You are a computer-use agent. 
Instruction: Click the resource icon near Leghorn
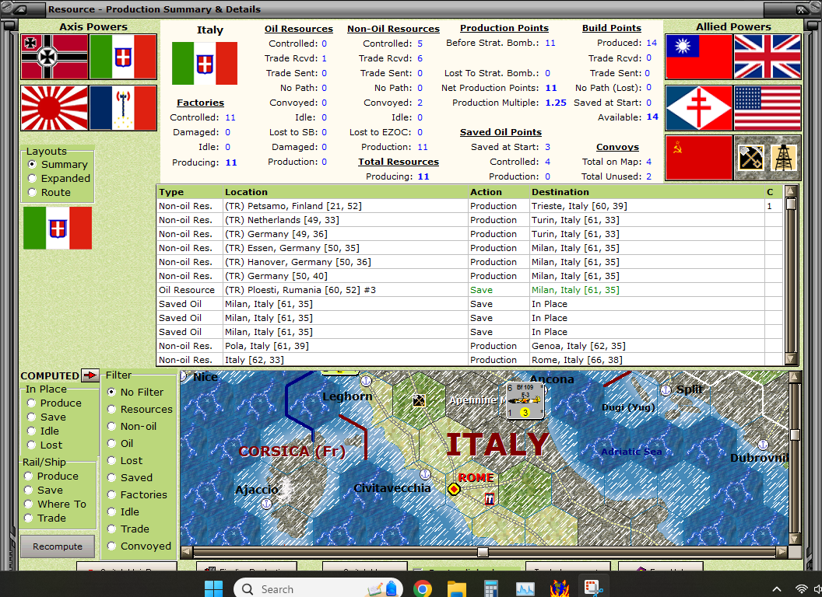(x=419, y=400)
